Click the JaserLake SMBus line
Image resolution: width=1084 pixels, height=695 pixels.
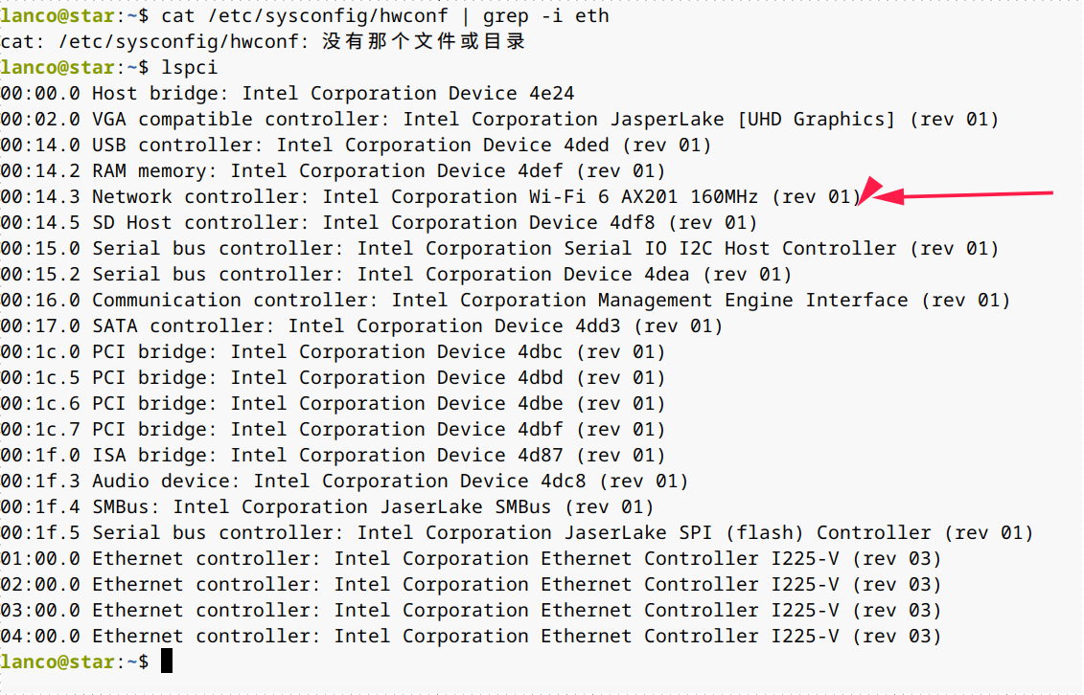coord(327,507)
